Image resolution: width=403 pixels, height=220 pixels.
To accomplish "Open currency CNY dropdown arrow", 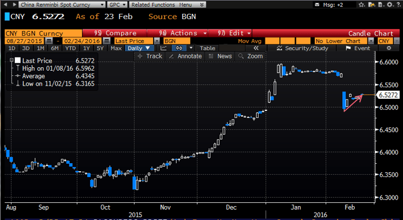I will point(396,41).
